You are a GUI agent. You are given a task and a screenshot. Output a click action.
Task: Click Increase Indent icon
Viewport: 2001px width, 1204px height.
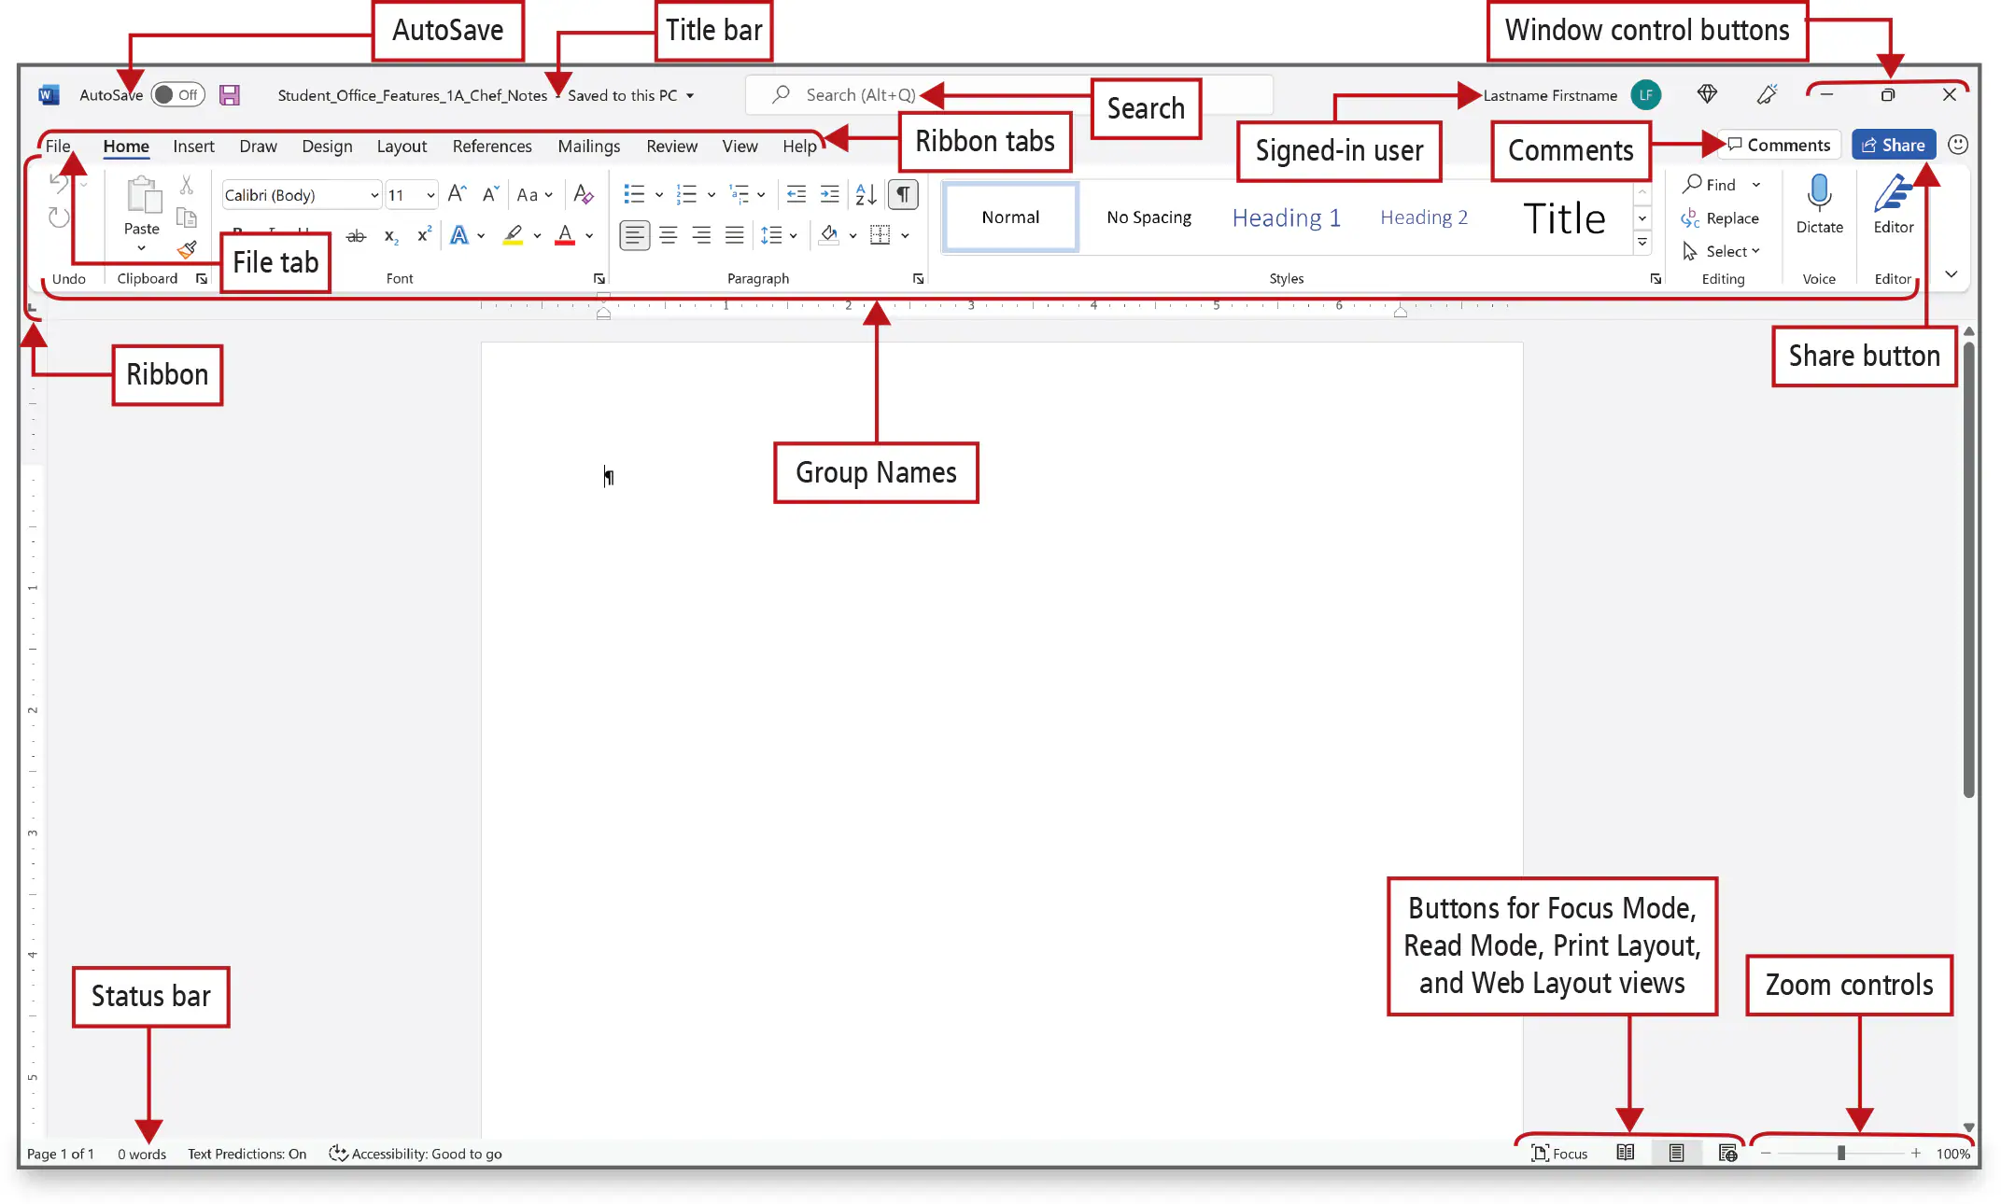829,194
